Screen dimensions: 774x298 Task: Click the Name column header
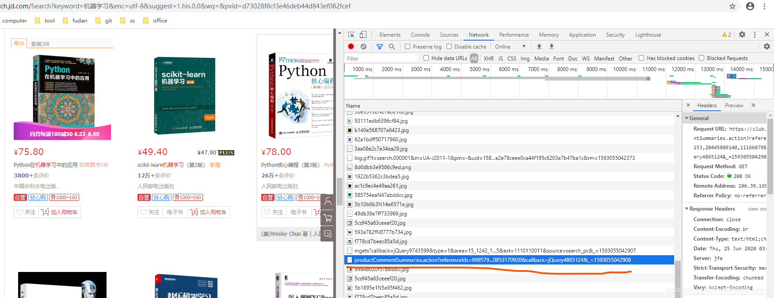[x=513, y=106]
